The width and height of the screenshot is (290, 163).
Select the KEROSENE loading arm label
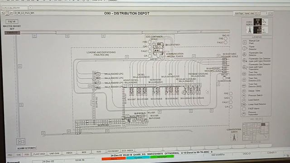(x=155, y=81)
